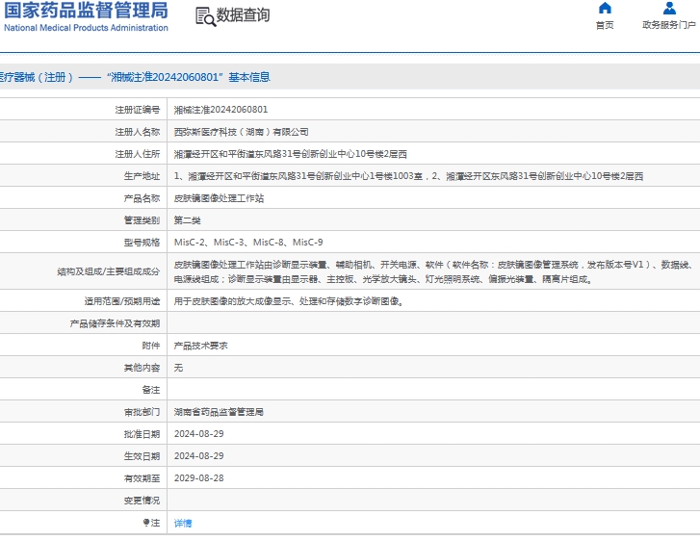This screenshot has height=540, width=700.
Task: Select registration number value 湘械注准20242060801
Action: pos(220,110)
